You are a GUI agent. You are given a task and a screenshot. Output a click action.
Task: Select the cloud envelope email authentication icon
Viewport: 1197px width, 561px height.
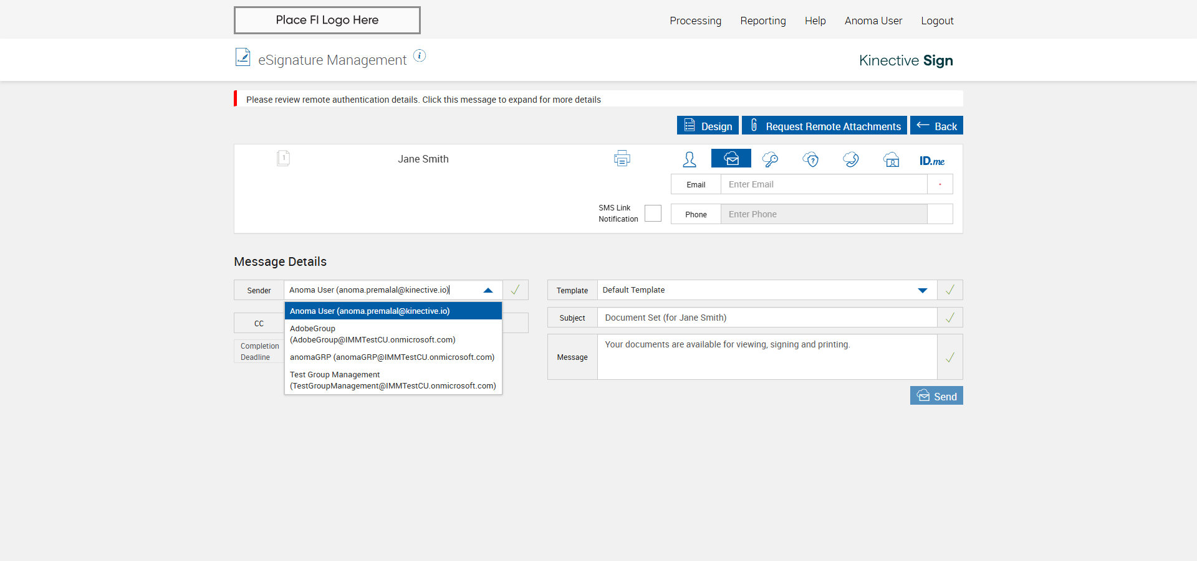coord(731,159)
